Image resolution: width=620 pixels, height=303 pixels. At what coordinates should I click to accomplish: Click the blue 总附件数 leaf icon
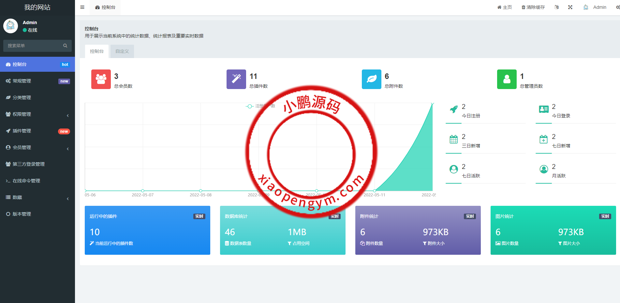click(371, 79)
